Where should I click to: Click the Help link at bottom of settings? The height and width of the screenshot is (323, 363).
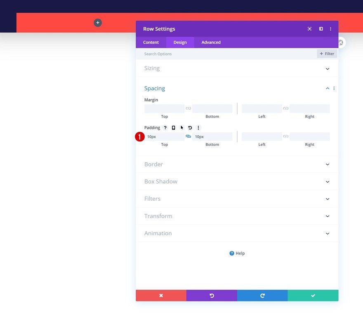pos(237,253)
